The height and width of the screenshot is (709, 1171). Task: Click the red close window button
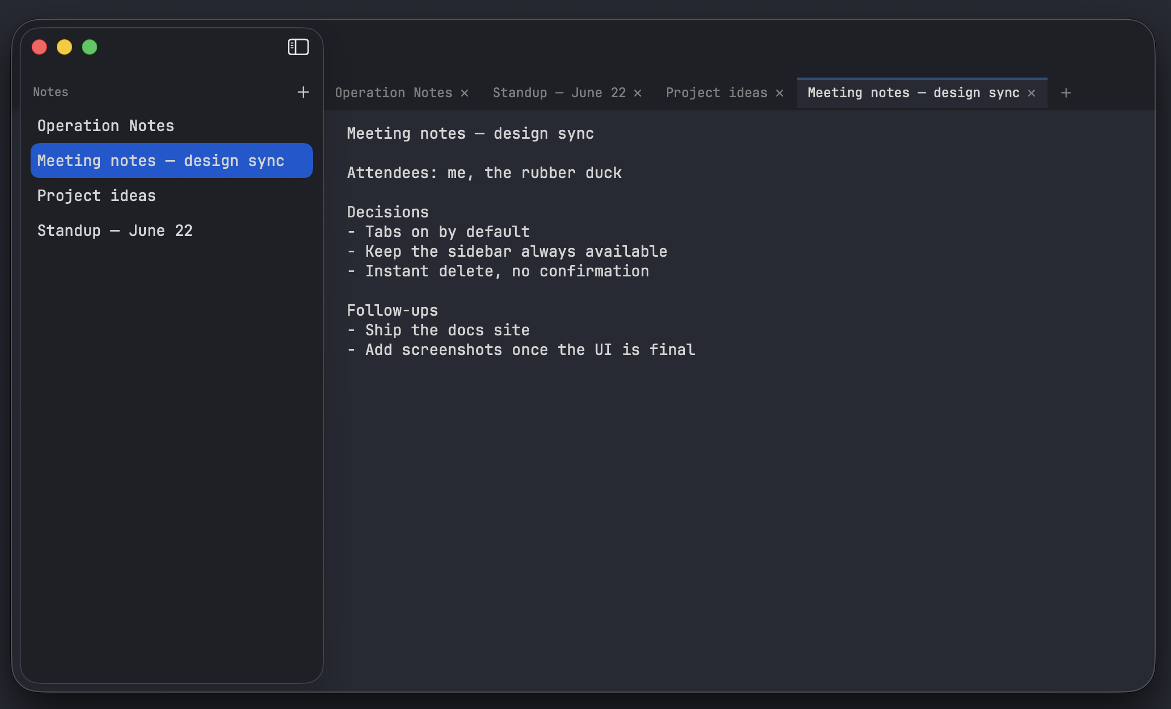pyautogui.click(x=39, y=47)
